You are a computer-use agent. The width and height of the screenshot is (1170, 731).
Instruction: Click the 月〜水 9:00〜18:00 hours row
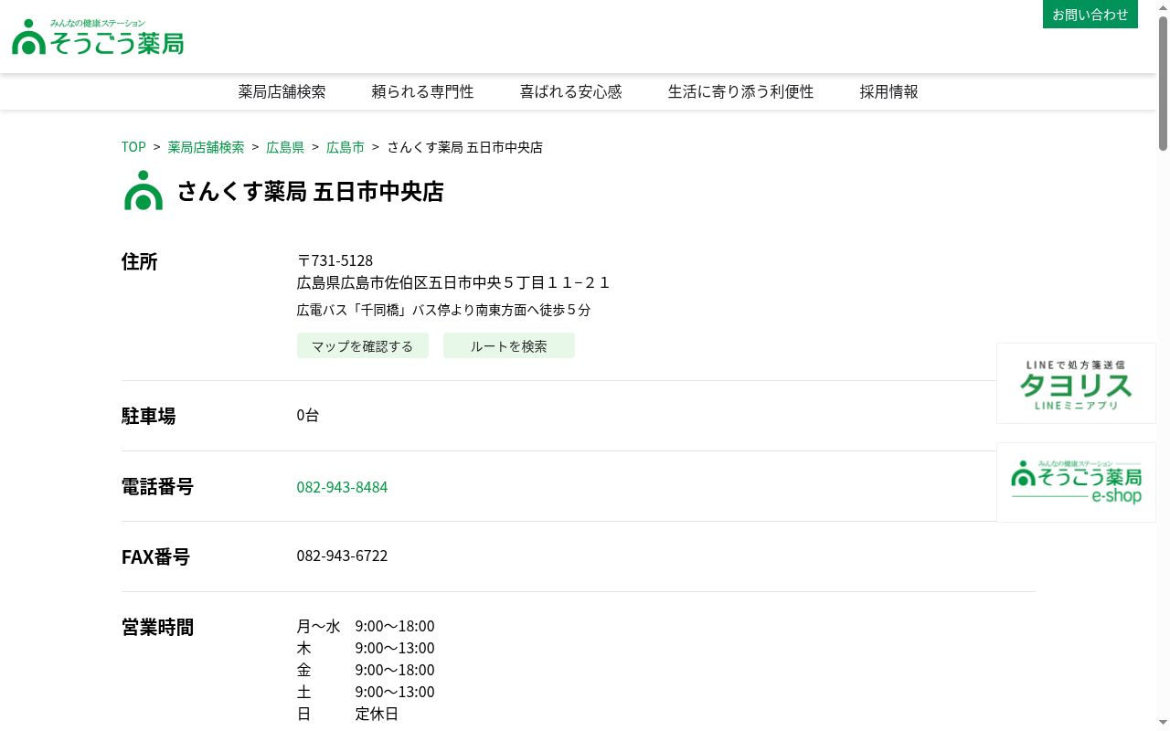point(366,626)
